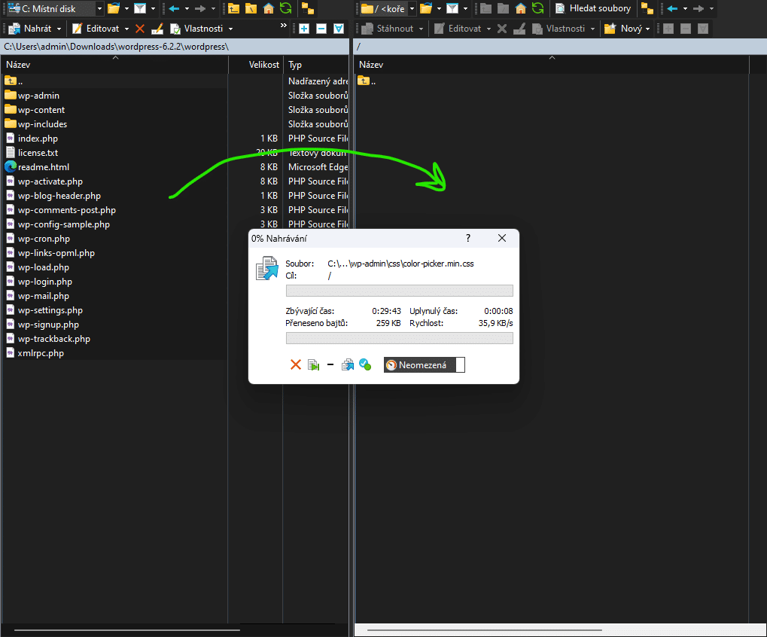Go forward in the local panel
The image size is (767, 637).
[200, 8]
